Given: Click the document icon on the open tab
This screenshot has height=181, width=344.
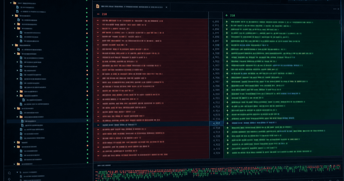Looking at the screenshot, I should [x=98, y=6].
